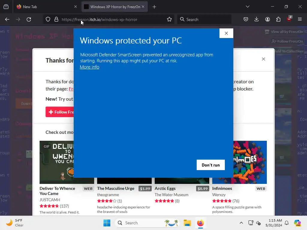Open the clock showing 1:15 AM
This screenshot has height=230, width=307.
(274, 223)
